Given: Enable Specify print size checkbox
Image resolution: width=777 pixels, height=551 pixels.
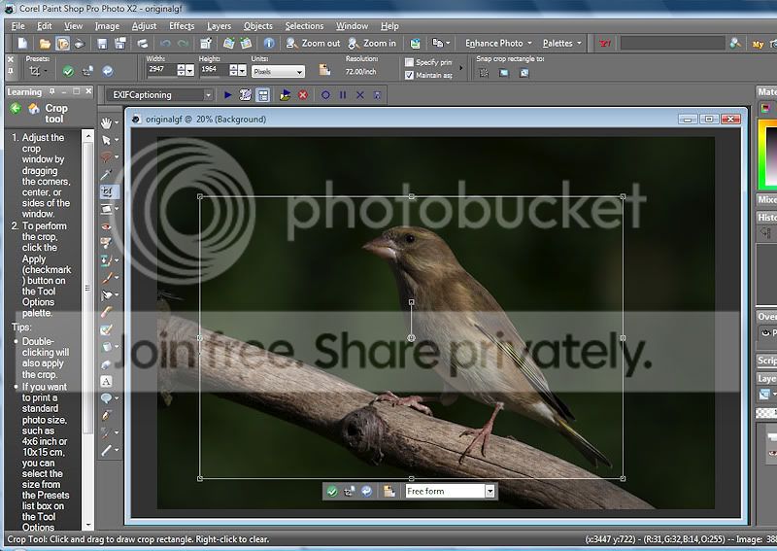Looking at the screenshot, I should click(x=409, y=62).
